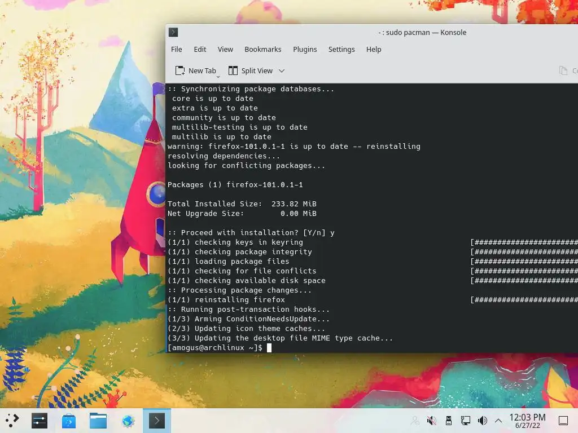
Task: Click the 'Synchronizing package databases...' line
Action: pos(251,89)
